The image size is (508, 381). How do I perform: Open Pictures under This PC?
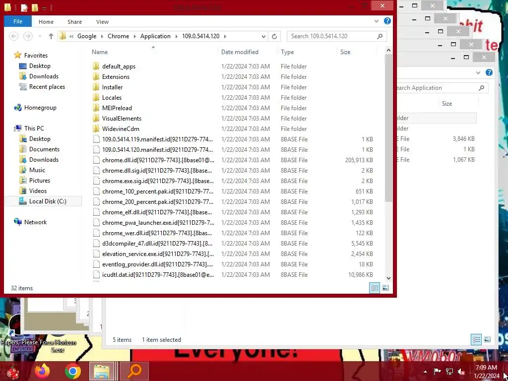[x=40, y=180]
